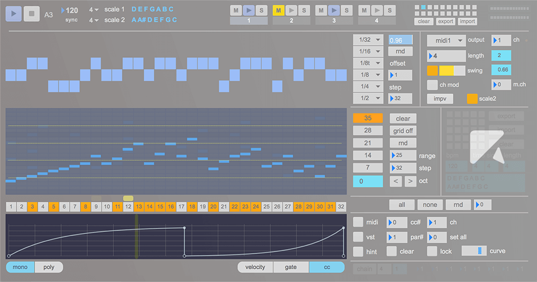Image resolution: width=537 pixels, height=282 pixels.
Task: Open scale 1 time signature dropdown
Action: pos(94,10)
